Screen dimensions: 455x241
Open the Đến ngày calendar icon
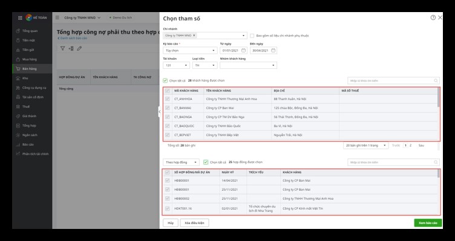pyautogui.click(x=273, y=50)
